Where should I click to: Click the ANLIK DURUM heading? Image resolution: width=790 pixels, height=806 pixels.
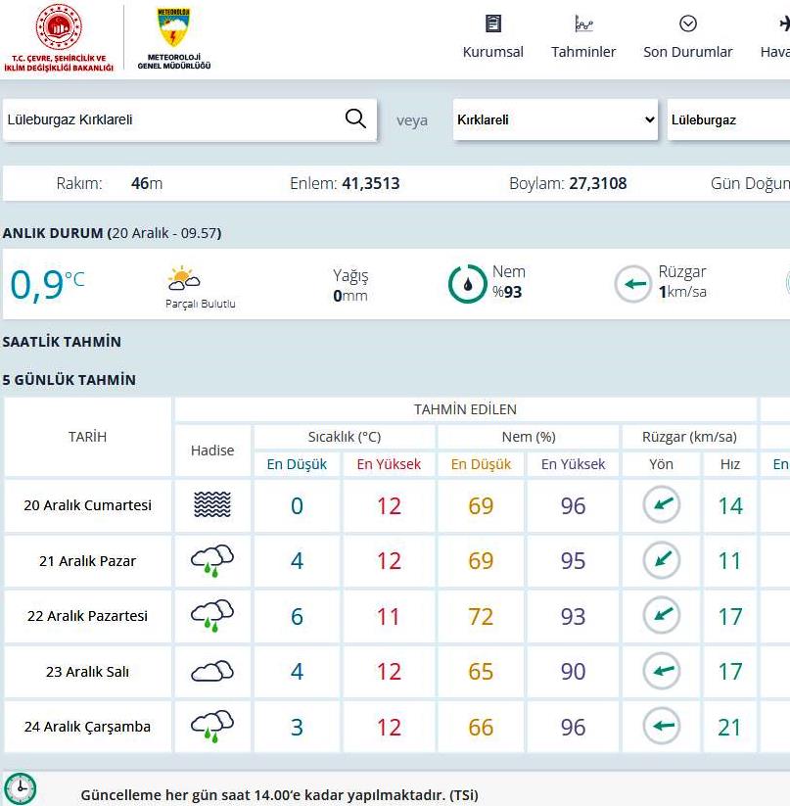pyautogui.click(x=112, y=233)
